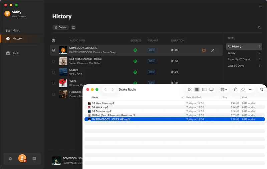Toggle Name sort direction chevron
The width and height of the screenshot is (267, 169).
182,97
